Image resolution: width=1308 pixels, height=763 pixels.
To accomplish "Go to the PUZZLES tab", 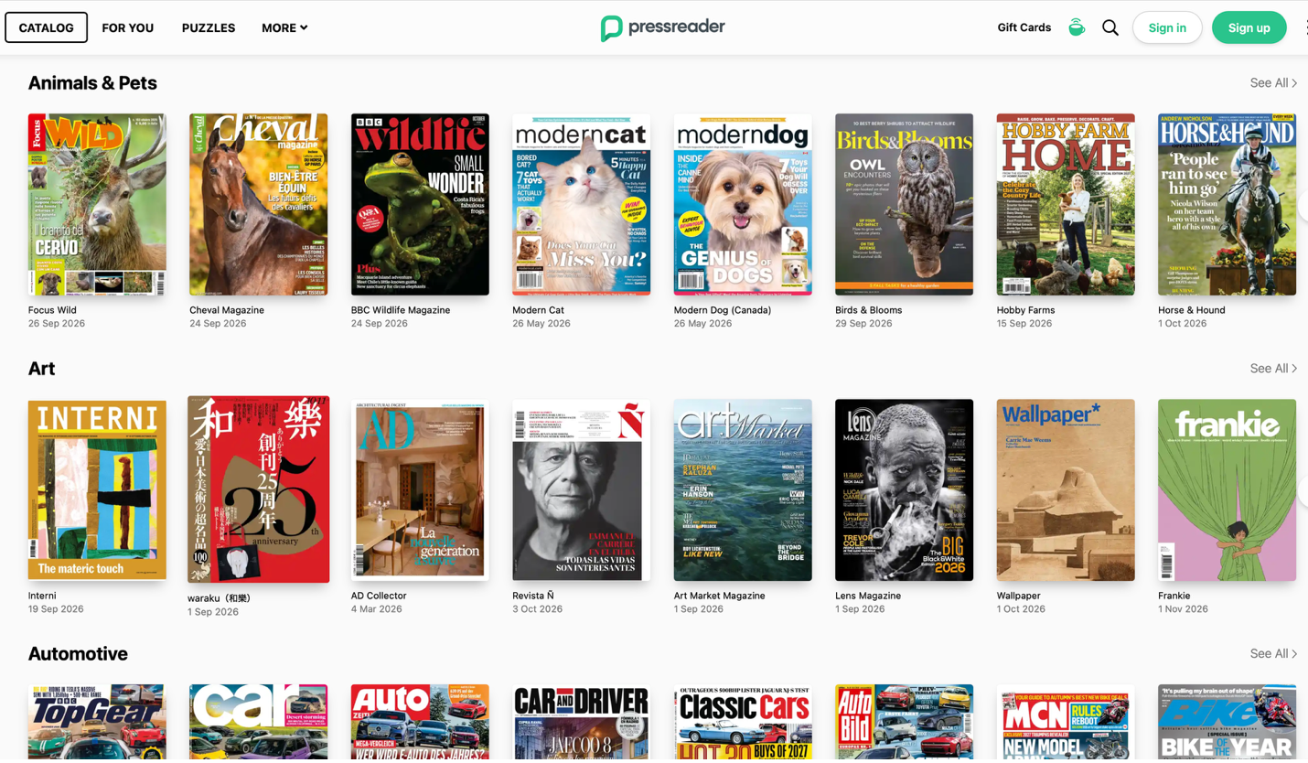I will 209,27.
